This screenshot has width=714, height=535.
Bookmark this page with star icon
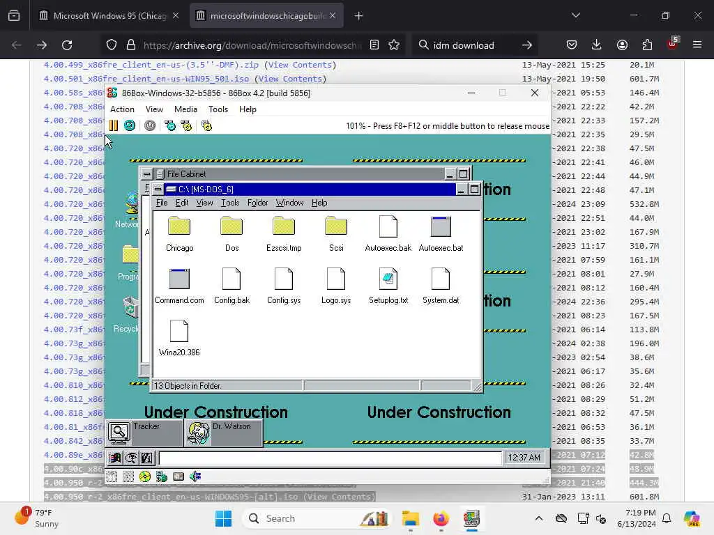tap(394, 45)
